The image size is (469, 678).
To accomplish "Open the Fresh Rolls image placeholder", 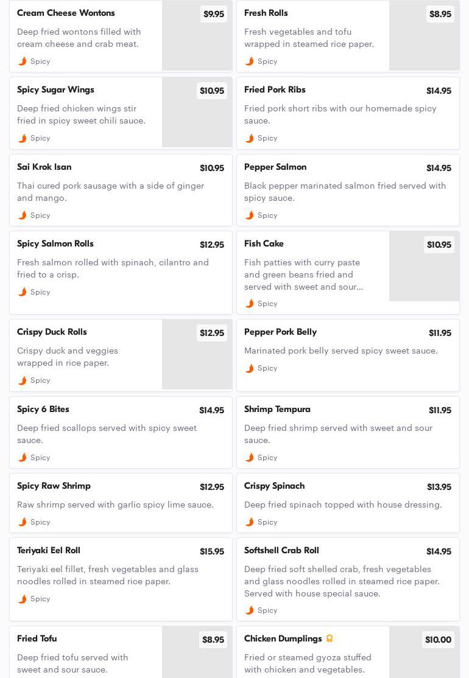I will (424, 35).
